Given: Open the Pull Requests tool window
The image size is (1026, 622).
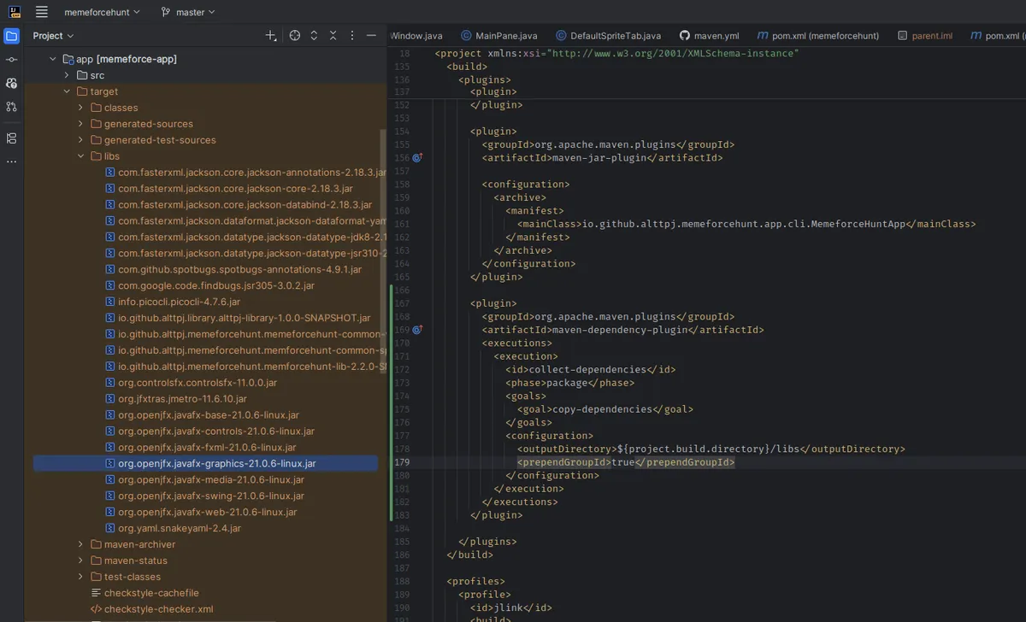Looking at the screenshot, I should tap(11, 107).
